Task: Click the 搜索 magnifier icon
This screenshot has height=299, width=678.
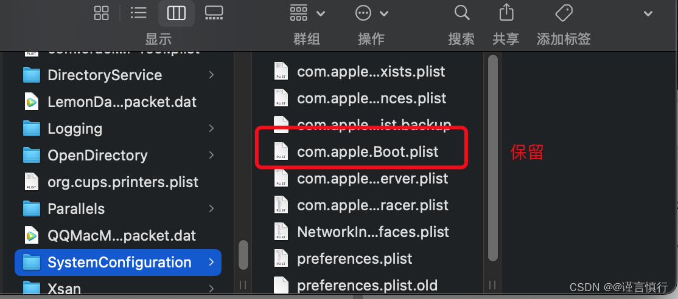Action: (x=462, y=13)
